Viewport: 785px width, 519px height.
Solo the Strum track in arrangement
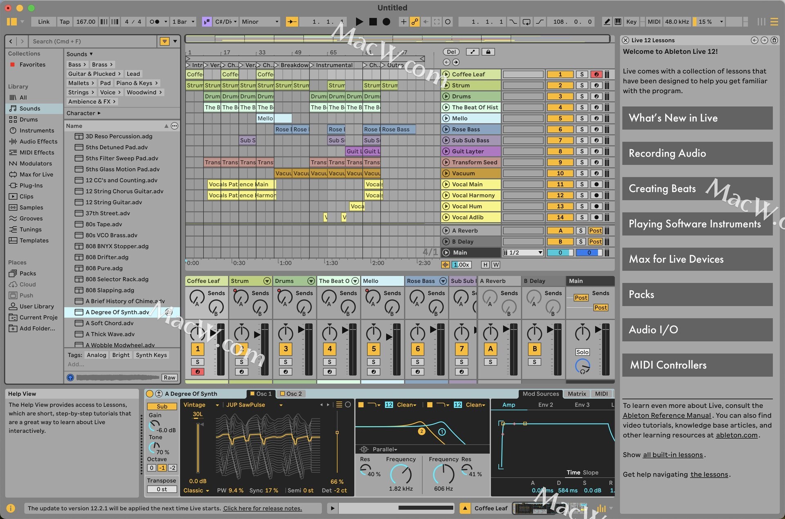pos(582,85)
